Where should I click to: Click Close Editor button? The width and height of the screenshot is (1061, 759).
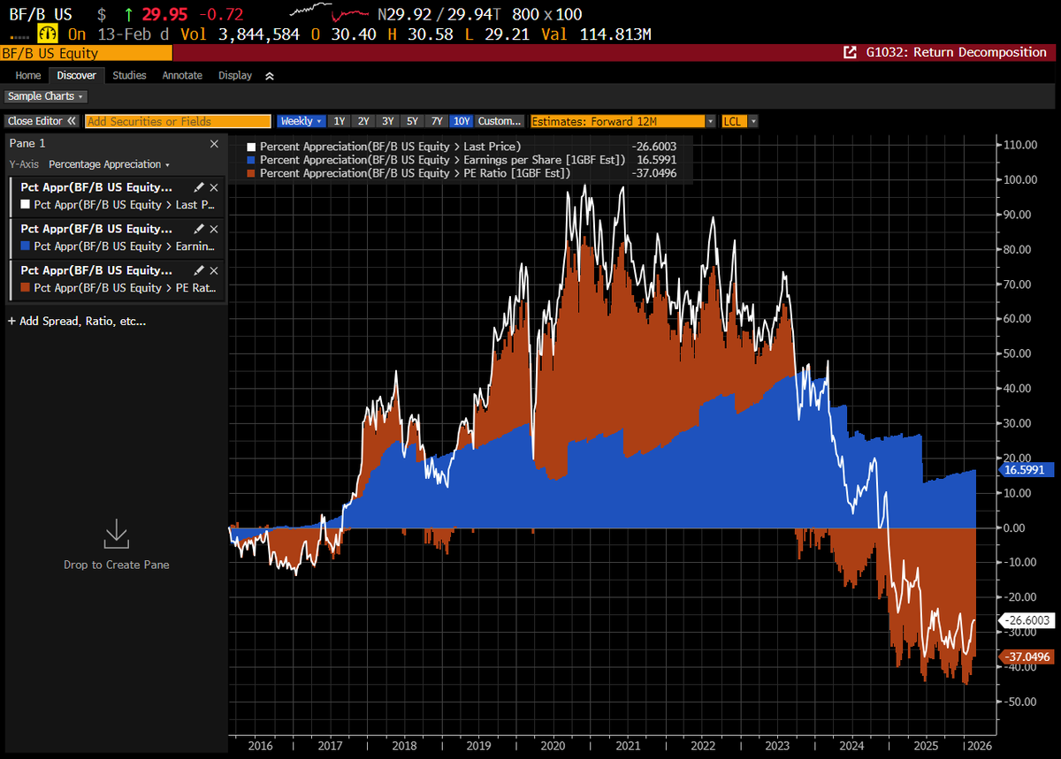pos(42,121)
